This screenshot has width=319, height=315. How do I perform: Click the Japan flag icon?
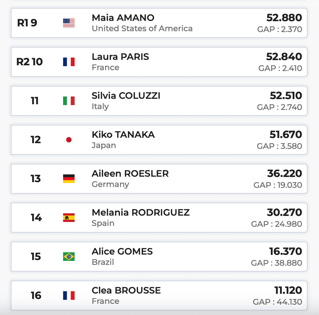pos(69,140)
